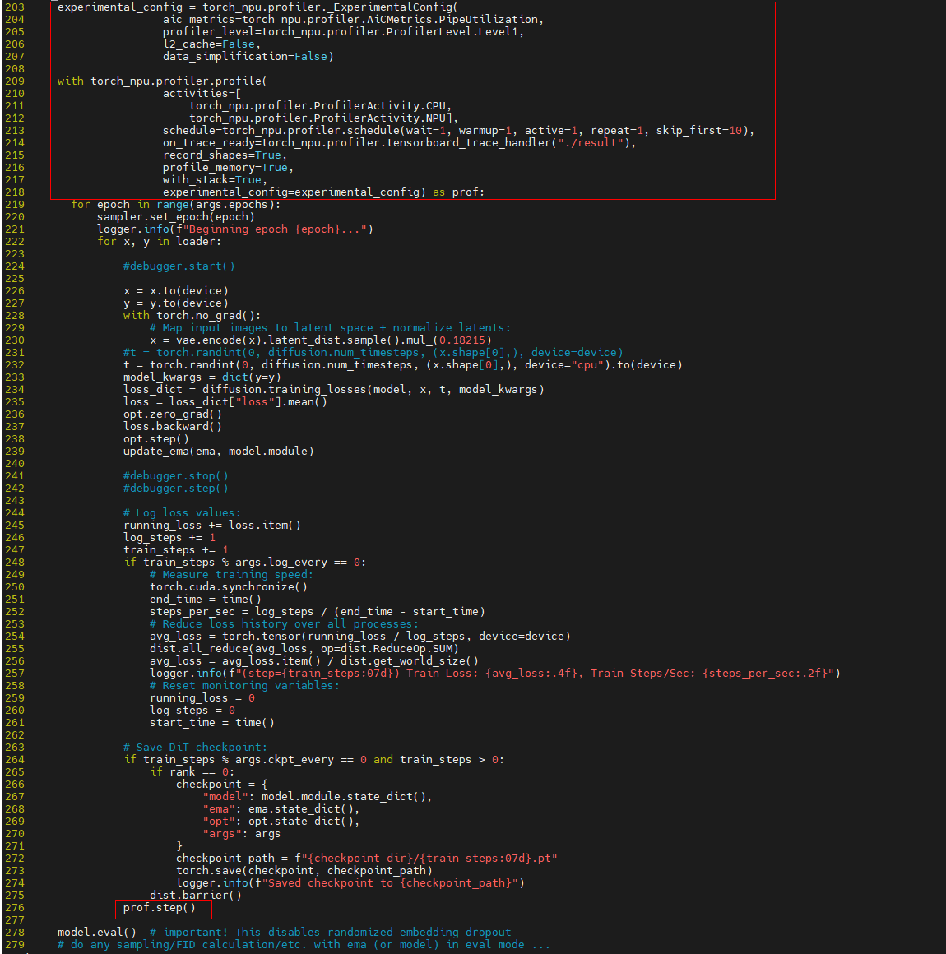Click '"model": model.module.state_dict(),' line
The height and width of the screenshot is (954, 946).
318,796
